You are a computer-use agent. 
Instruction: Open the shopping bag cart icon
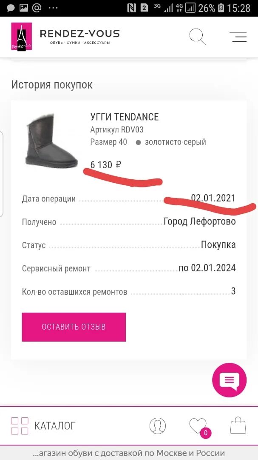click(238, 425)
